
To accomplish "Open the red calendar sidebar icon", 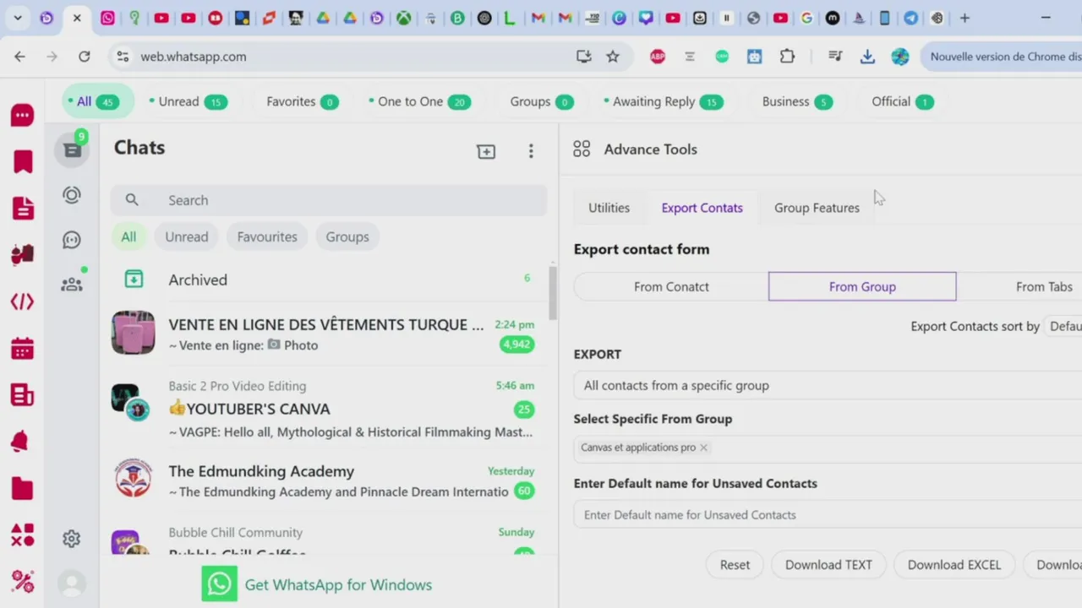I will tap(23, 348).
